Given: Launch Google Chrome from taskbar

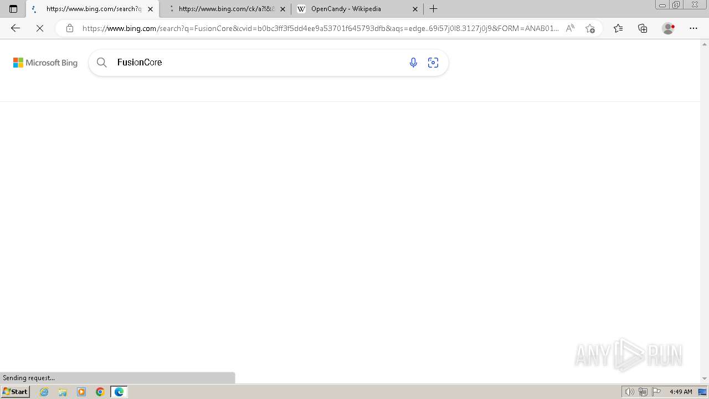Looking at the screenshot, I should coord(100,392).
